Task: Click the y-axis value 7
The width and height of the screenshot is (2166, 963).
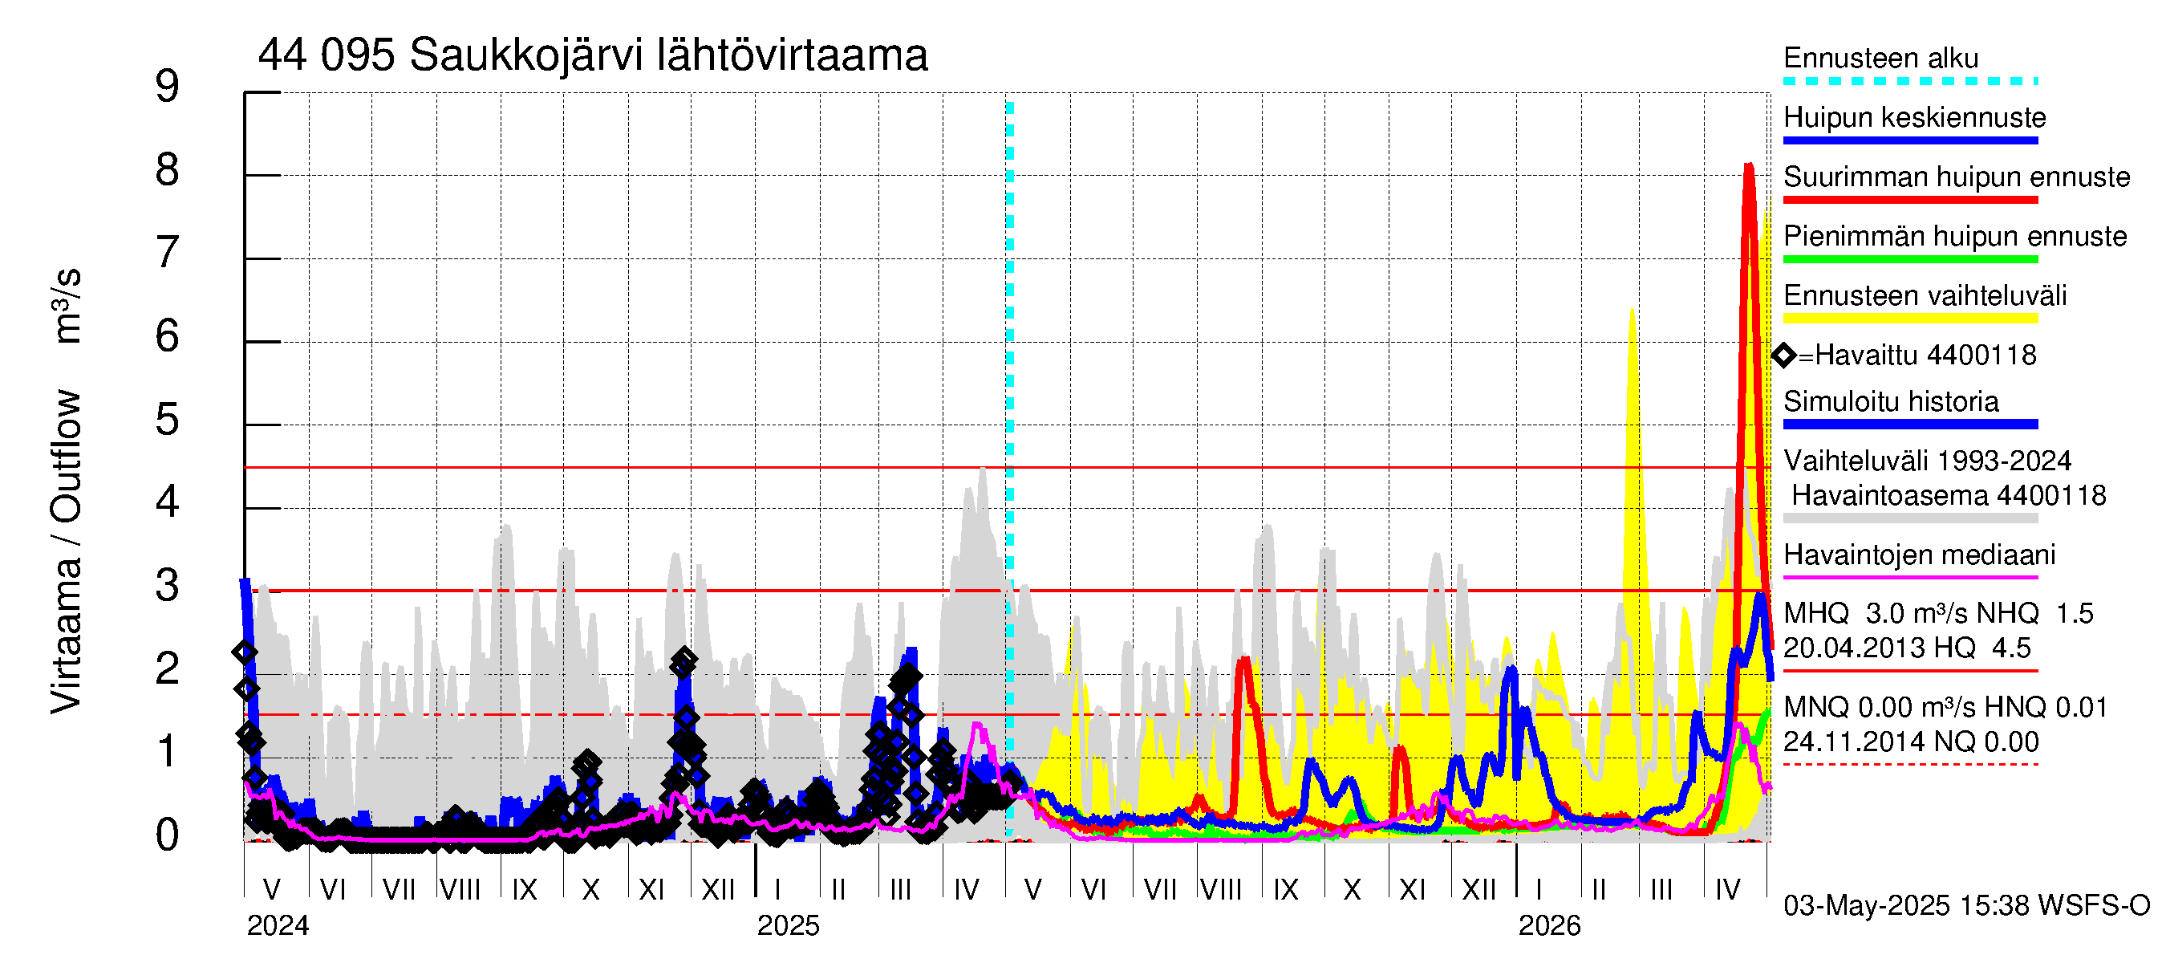Action: [168, 252]
